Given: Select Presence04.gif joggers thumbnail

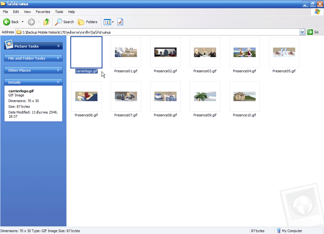Looking at the screenshot, I should click(x=245, y=52).
